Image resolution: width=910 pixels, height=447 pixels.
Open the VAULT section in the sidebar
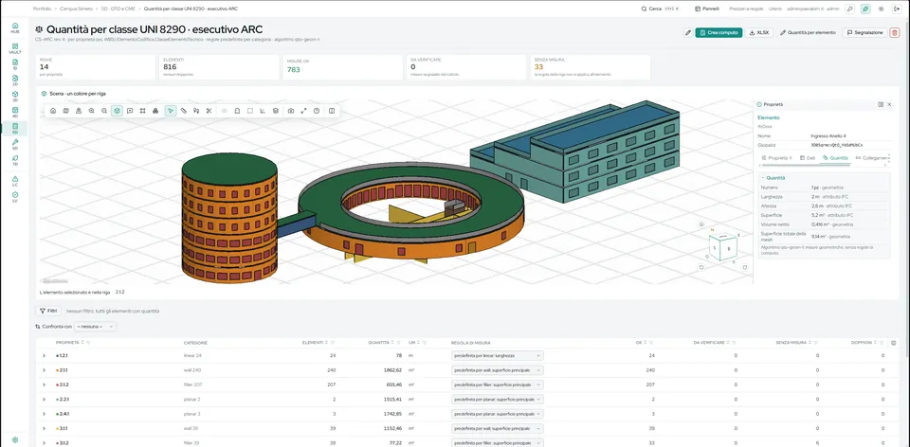coord(15,48)
